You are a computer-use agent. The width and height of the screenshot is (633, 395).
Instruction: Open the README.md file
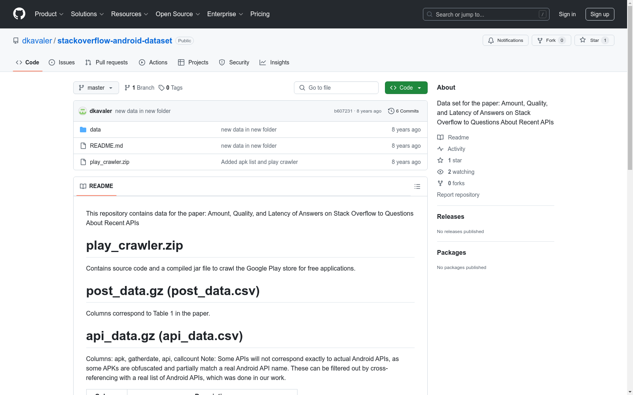tap(106, 146)
